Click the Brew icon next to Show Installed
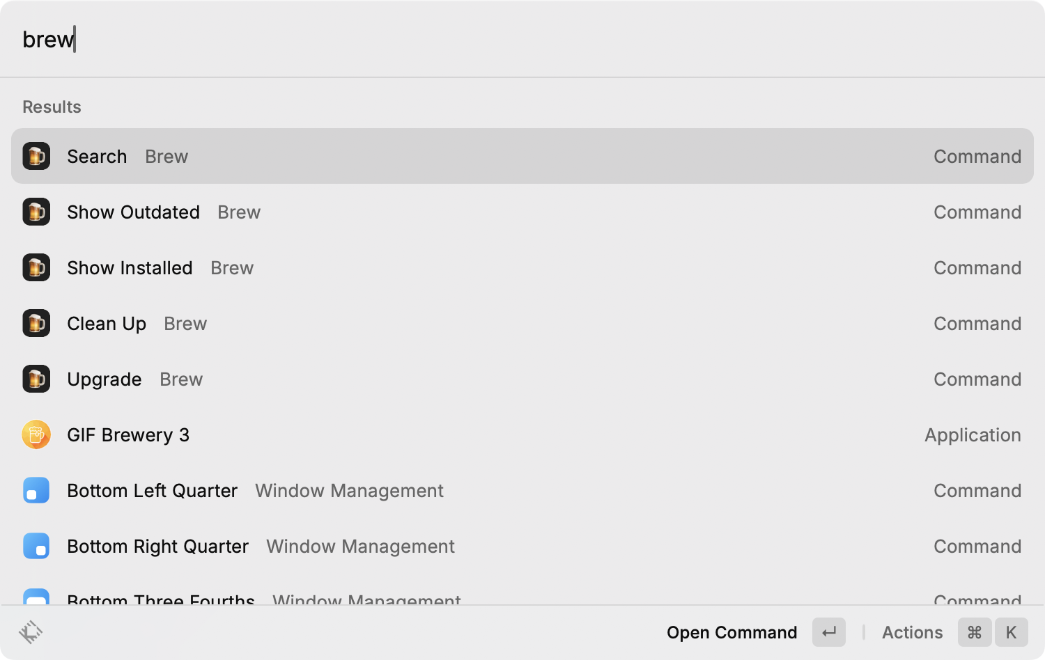1045x660 pixels. point(36,267)
